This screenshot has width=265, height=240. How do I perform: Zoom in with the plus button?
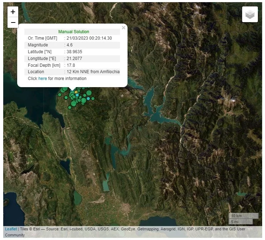click(x=13, y=12)
